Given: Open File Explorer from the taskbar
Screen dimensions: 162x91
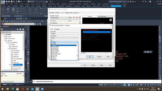Looking at the screenshot, I should pyautogui.click(x=8, y=89).
